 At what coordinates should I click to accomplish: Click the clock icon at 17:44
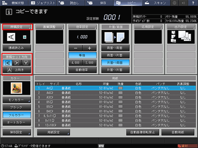point(2,146)
